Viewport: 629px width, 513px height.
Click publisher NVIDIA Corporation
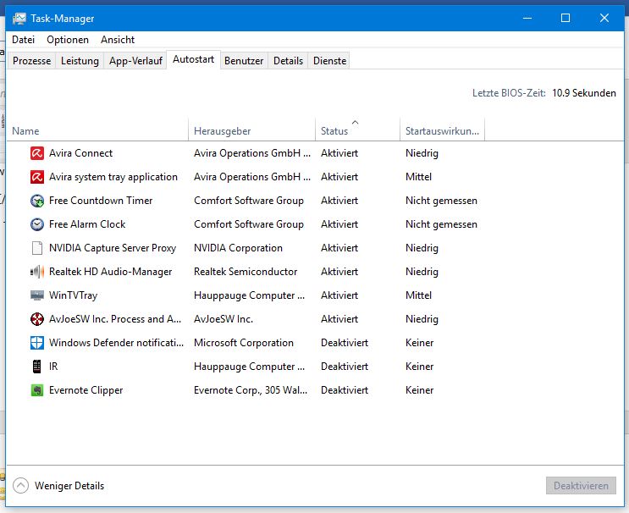(x=238, y=248)
